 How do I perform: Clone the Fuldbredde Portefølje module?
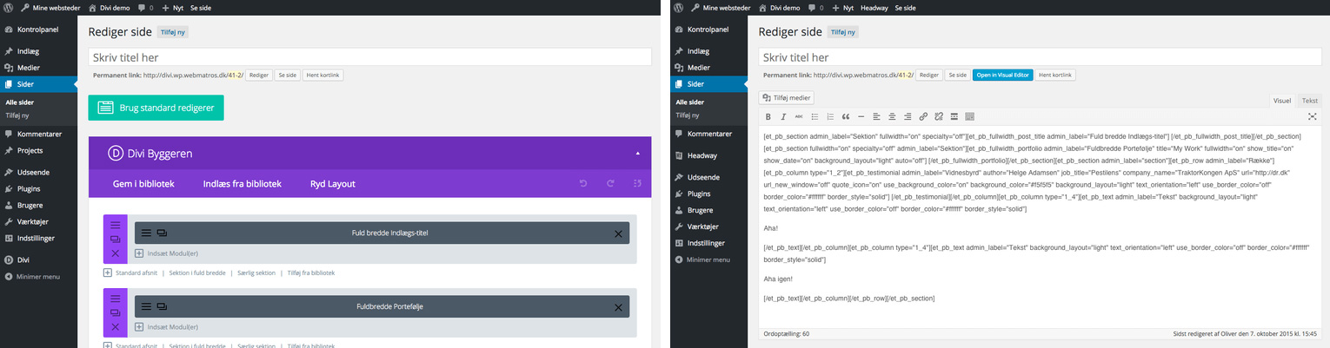[x=162, y=306]
